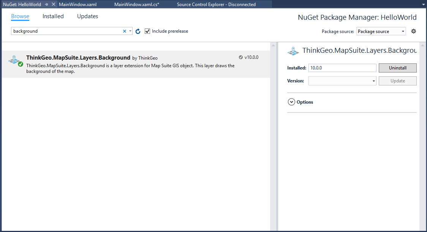Open the MainWindow.xaml tab

tap(77, 4)
